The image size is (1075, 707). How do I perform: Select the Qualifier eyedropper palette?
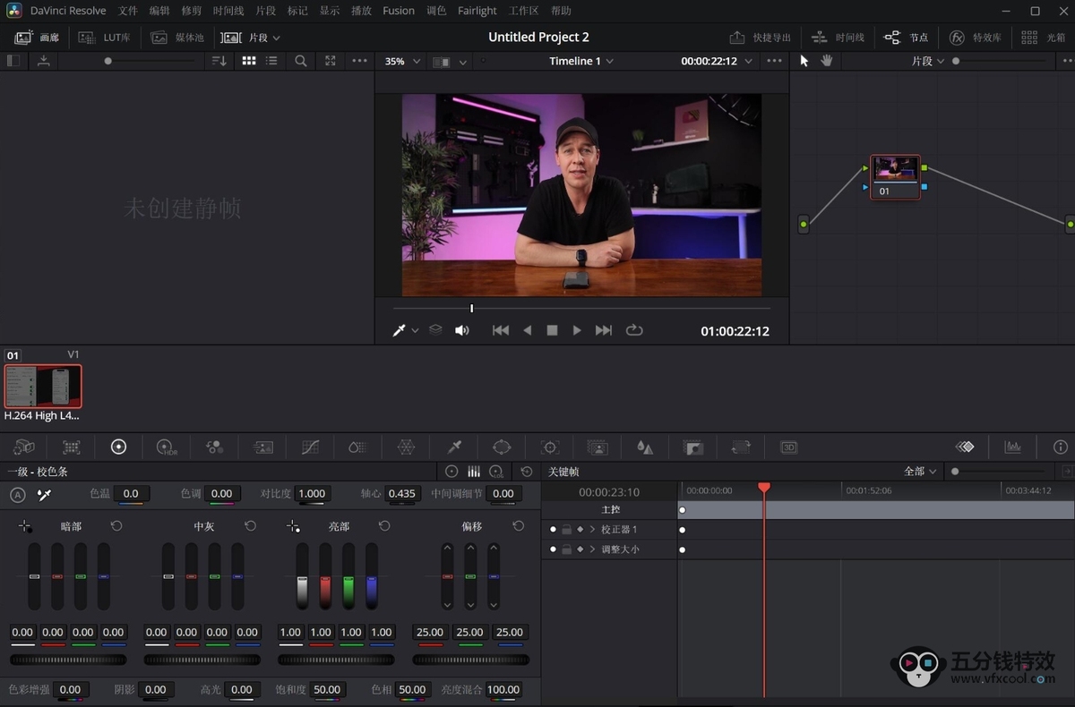(454, 447)
